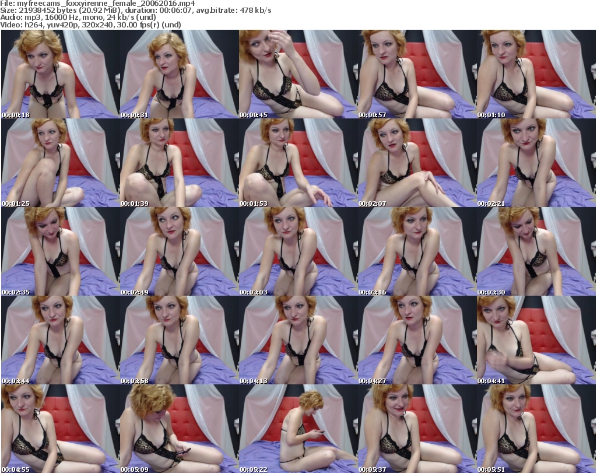This screenshot has width=597, height=473.
Task: Open the frame at 00:03:44
Action: [60, 340]
